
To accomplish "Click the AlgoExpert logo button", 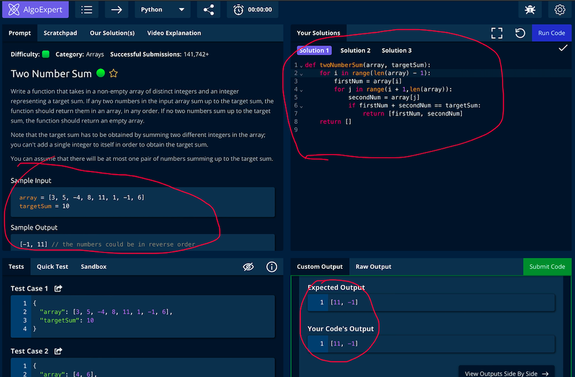I will point(35,10).
